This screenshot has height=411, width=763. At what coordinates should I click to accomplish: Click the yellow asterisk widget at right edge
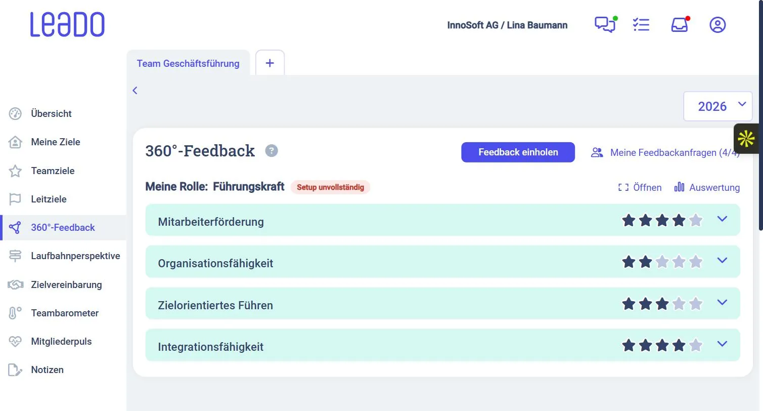pos(746,139)
